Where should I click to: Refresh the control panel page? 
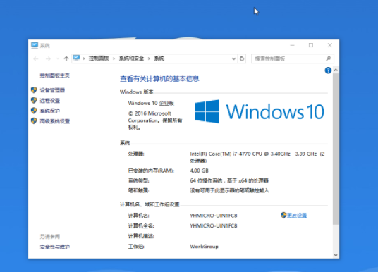(242, 58)
